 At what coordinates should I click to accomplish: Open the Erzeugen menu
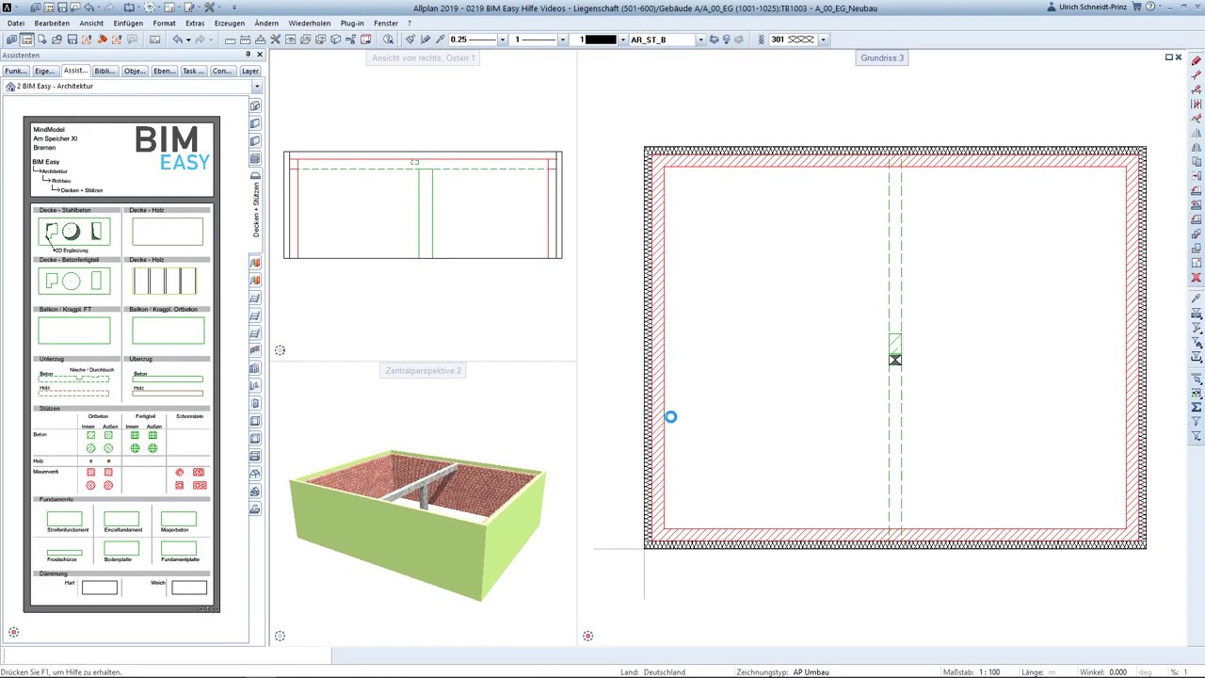pos(229,23)
